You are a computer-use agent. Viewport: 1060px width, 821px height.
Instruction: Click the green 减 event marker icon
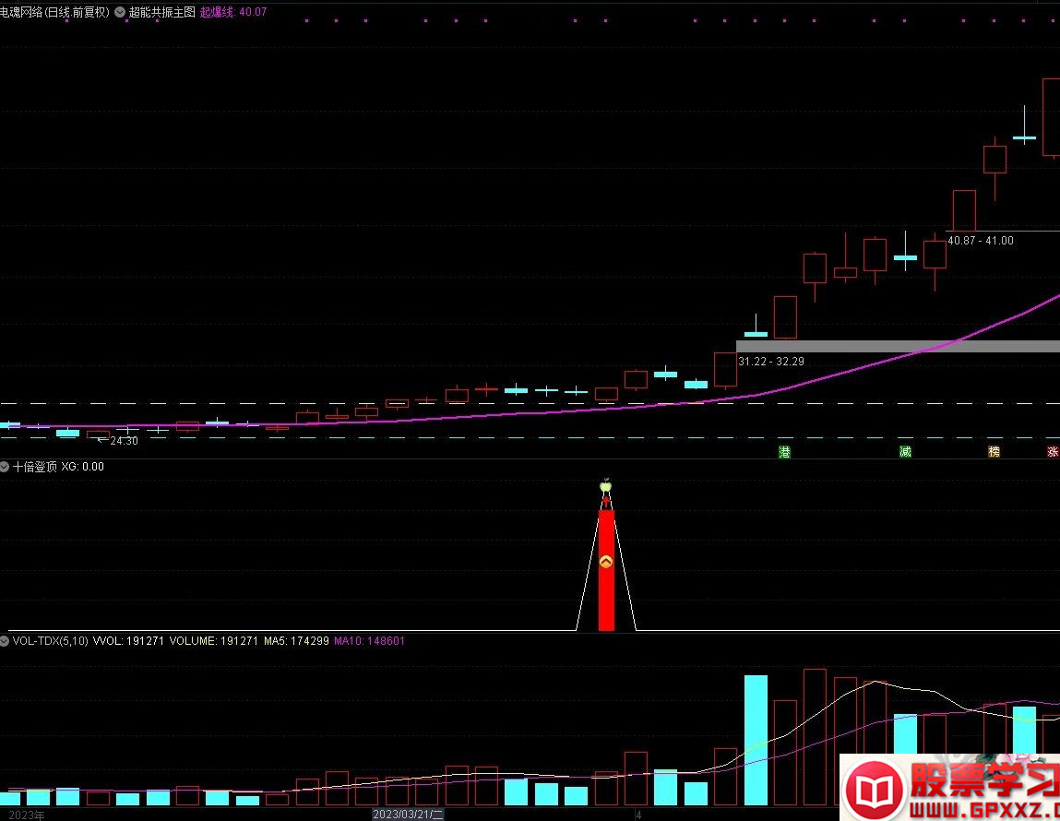pos(905,452)
